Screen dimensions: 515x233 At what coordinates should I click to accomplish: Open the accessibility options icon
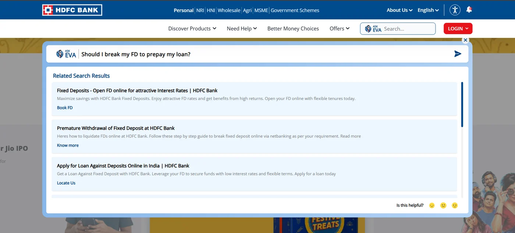(x=455, y=10)
